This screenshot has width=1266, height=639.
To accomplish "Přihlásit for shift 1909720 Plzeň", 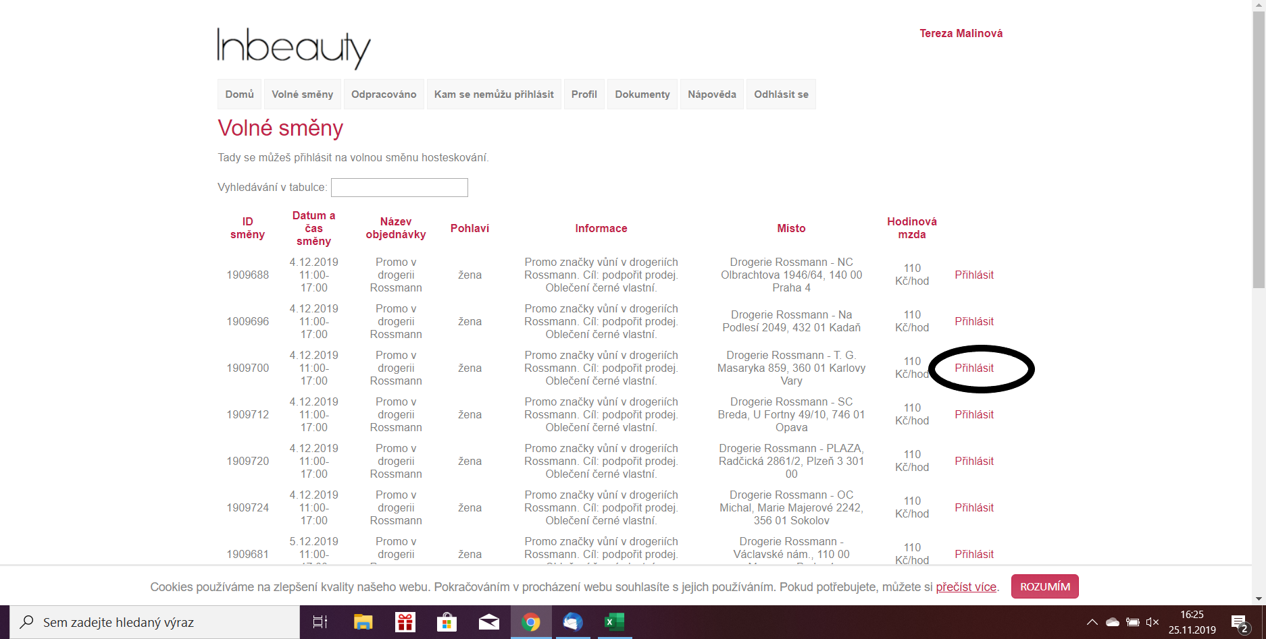I will pyautogui.click(x=974, y=461).
